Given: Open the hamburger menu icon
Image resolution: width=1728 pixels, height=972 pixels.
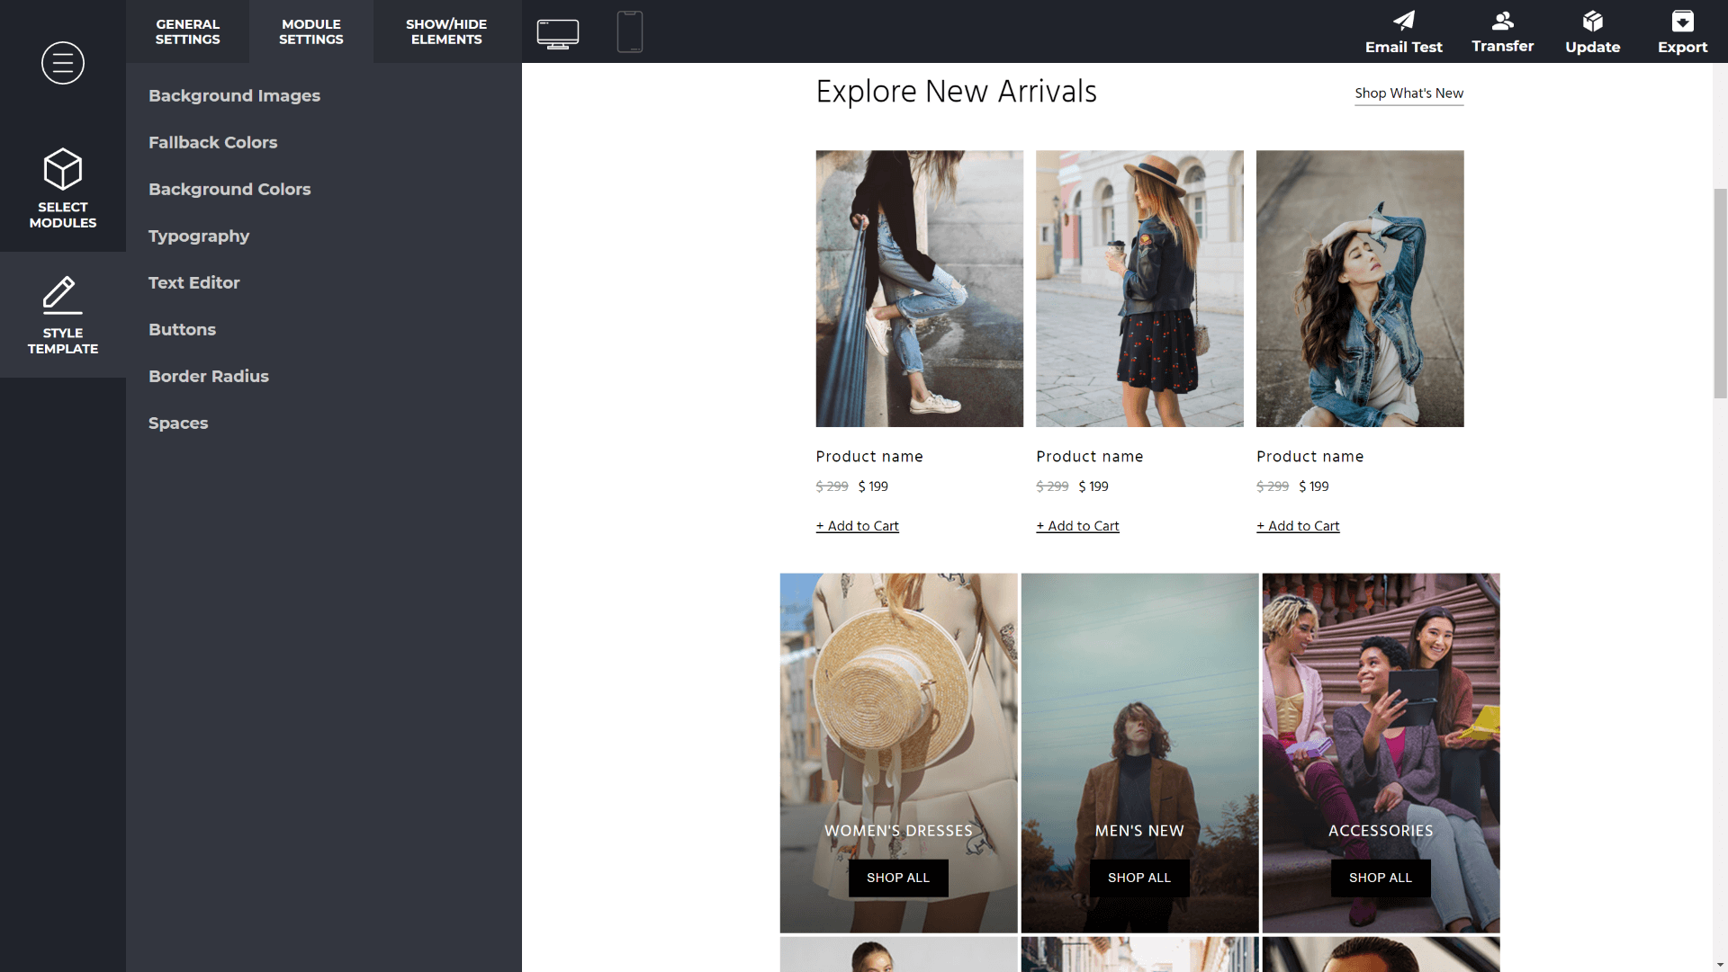Looking at the screenshot, I should coord(63,63).
